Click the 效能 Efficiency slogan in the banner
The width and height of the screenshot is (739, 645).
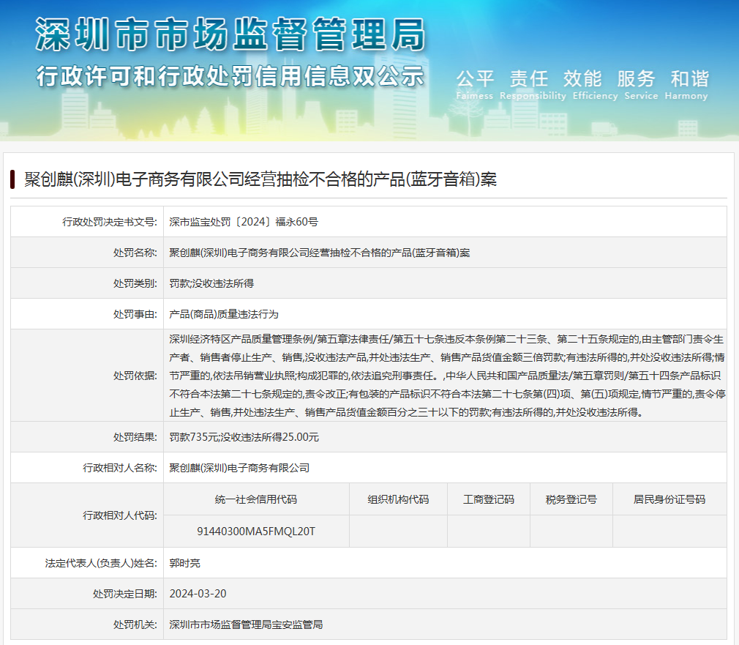pos(595,85)
